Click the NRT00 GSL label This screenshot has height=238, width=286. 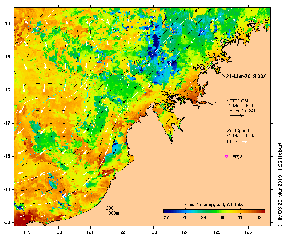(238, 101)
